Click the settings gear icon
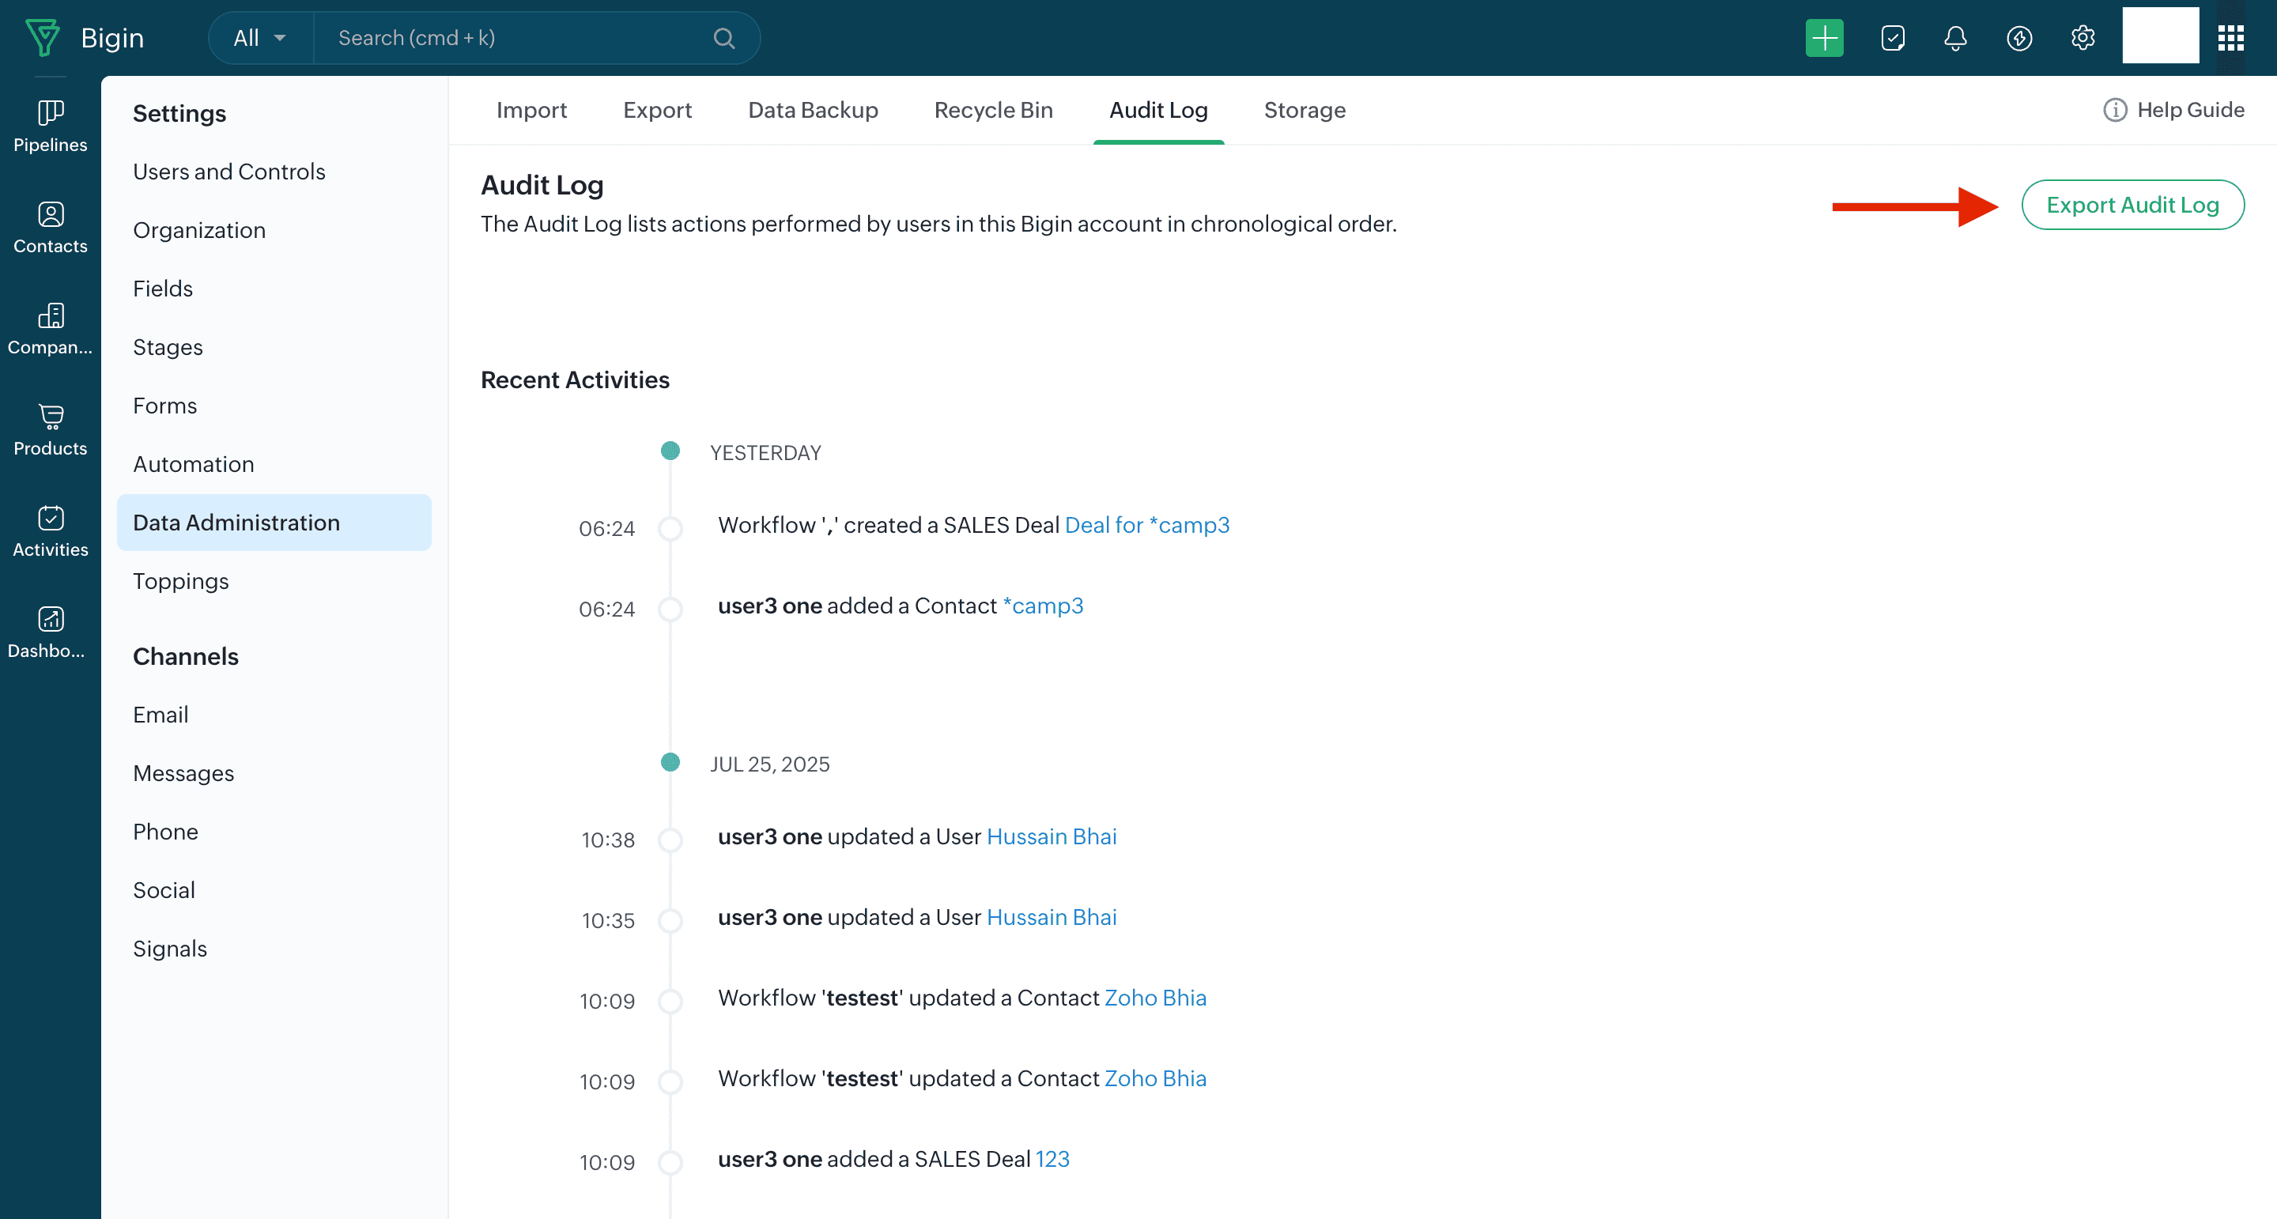The height and width of the screenshot is (1219, 2277). [x=2083, y=38]
